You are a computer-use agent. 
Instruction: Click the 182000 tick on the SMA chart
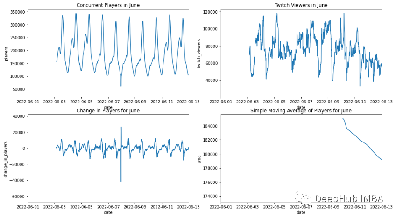(x=210, y=140)
